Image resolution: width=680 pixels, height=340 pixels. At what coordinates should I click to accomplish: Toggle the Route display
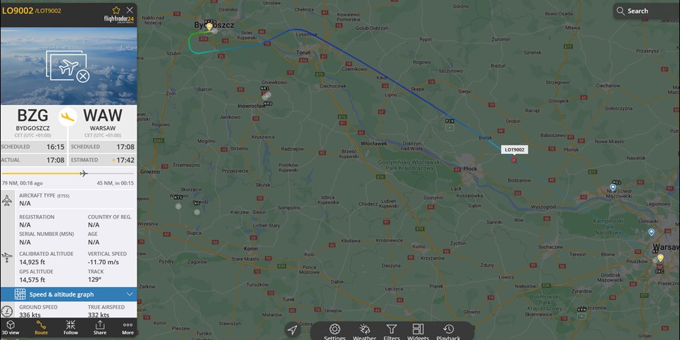pyautogui.click(x=41, y=328)
